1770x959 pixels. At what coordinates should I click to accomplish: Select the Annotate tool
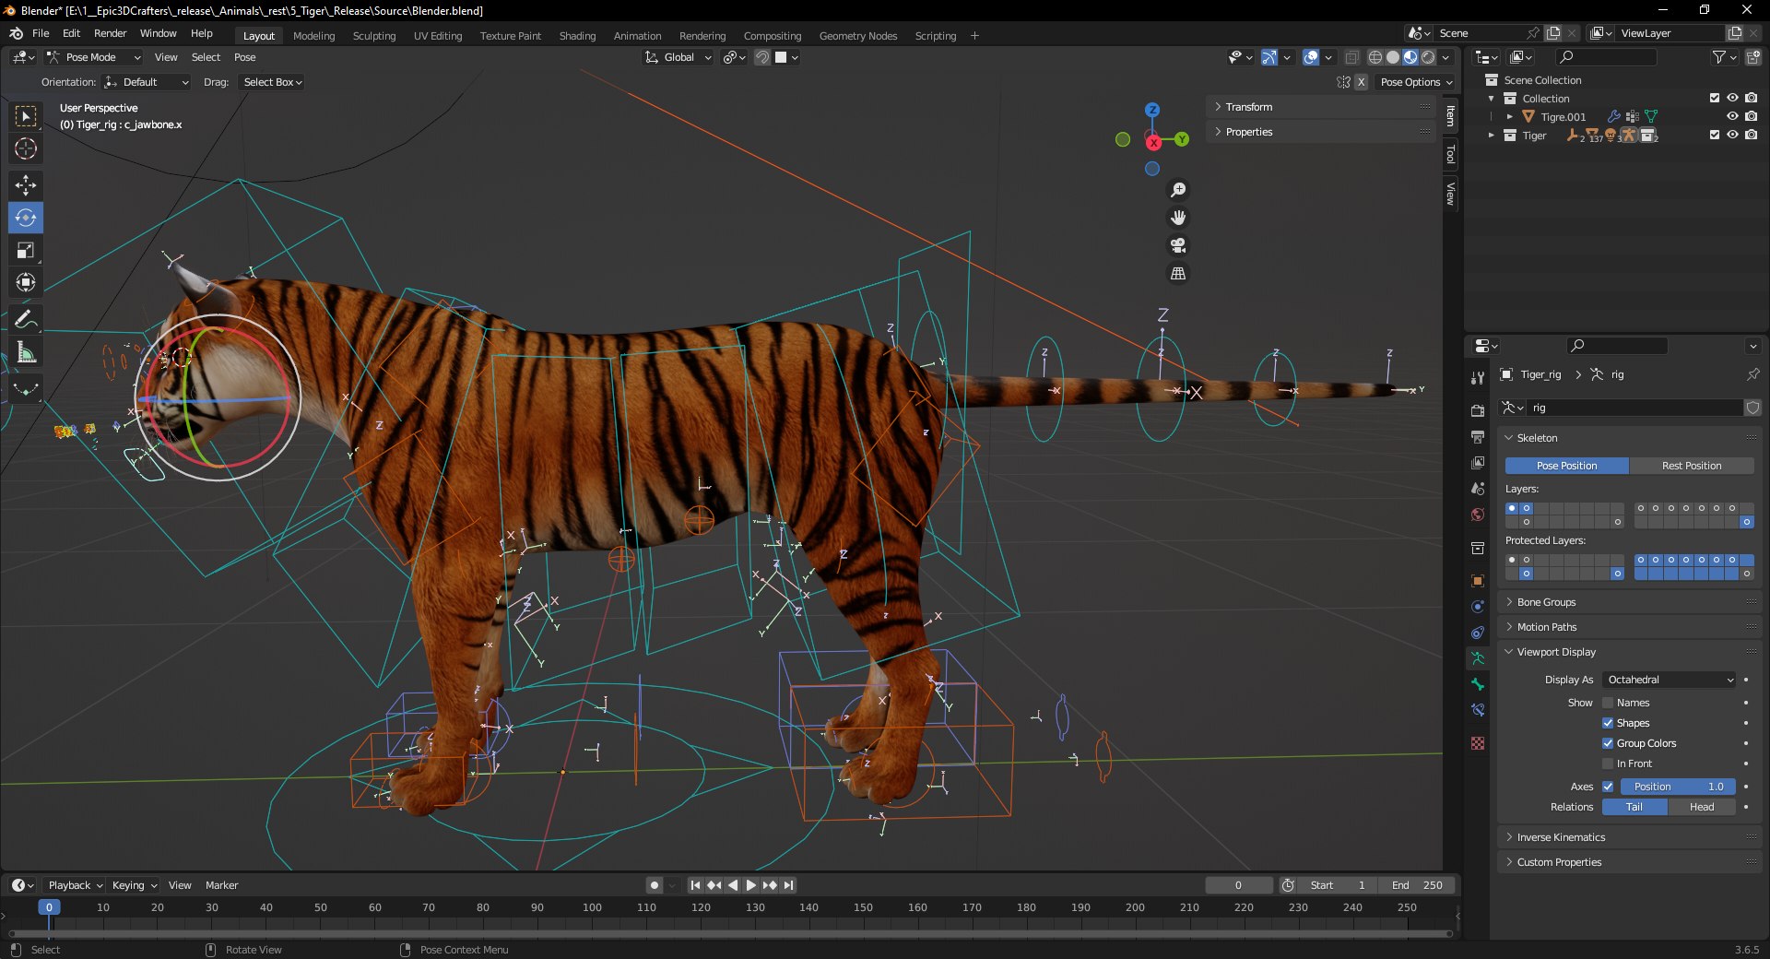pos(26,320)
